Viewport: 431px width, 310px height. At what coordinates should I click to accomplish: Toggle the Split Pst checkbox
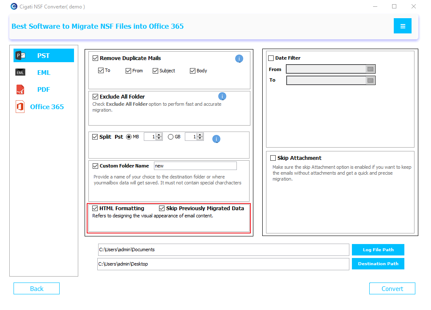pos(95,137)
